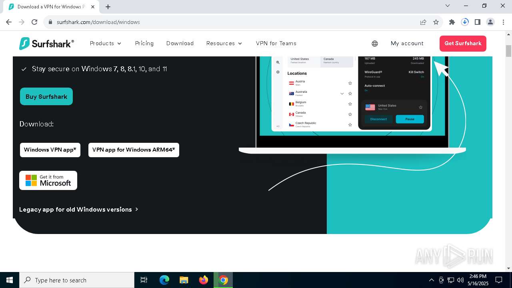Image resolution: width=512 pixels, height=288 pixels.
Task: Open Chrome profile avatar
Action: coord(490,22)
